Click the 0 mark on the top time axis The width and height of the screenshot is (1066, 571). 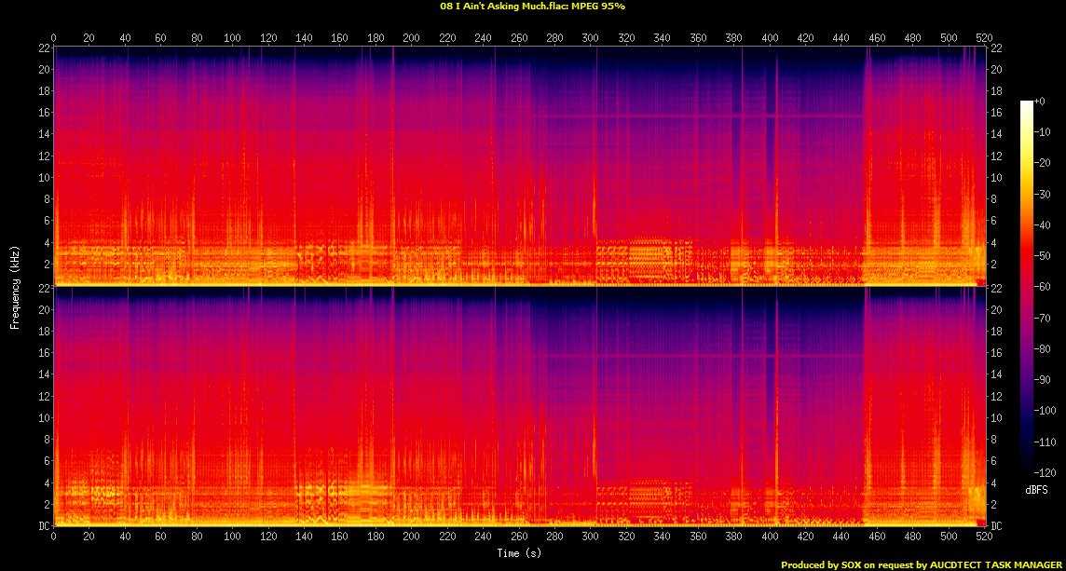tap(53, 38)
